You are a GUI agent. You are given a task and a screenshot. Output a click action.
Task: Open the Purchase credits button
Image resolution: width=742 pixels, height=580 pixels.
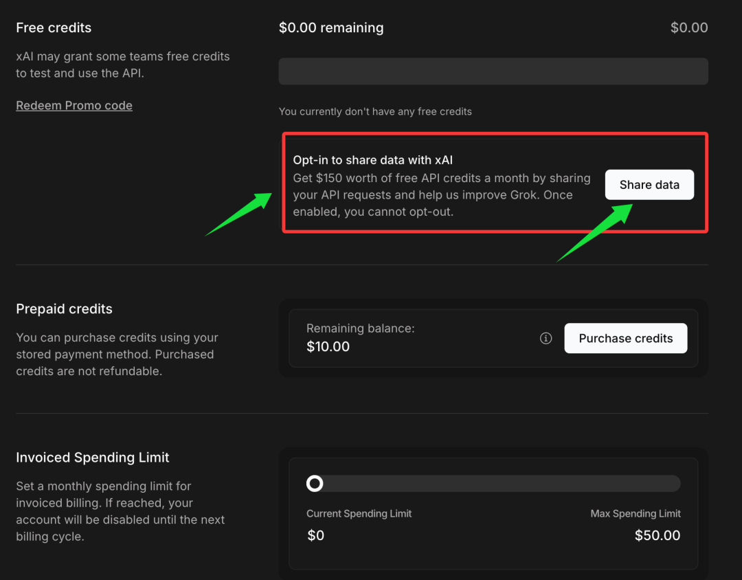[626, 338]
